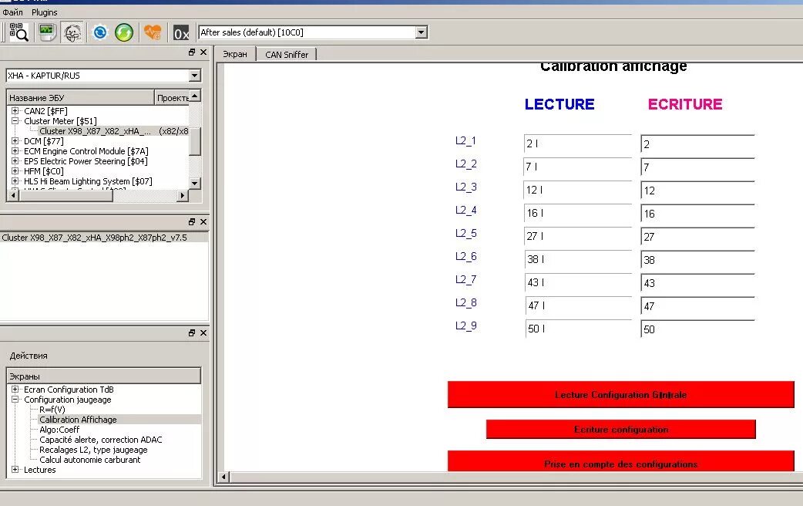Viewport: 803px width, 506px height.
Task: Click Prise en compte des configurations button
Action: tap(620, 461)
